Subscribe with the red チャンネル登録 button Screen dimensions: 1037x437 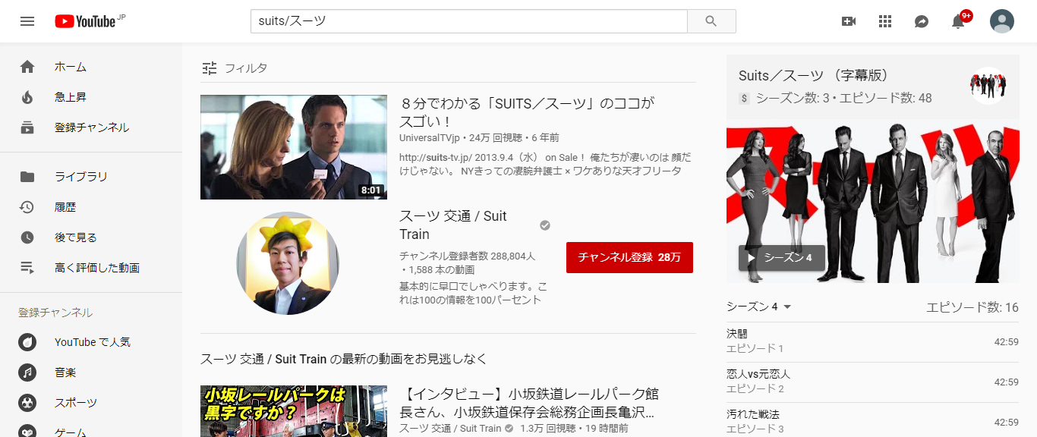[629, 257]
